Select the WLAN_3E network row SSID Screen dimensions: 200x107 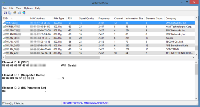click(13, 38)
